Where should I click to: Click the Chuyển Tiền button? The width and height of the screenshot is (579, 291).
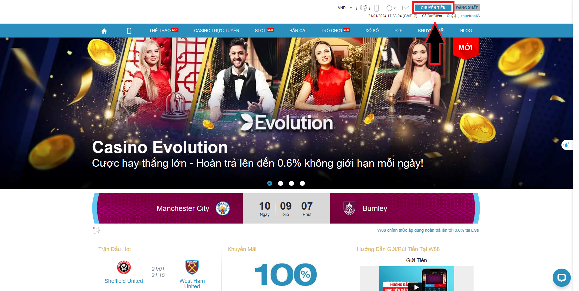click(433, 8)
